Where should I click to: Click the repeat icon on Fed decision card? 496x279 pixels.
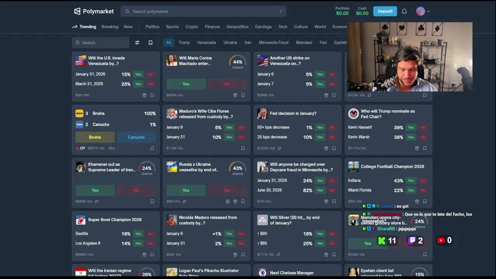279,148
